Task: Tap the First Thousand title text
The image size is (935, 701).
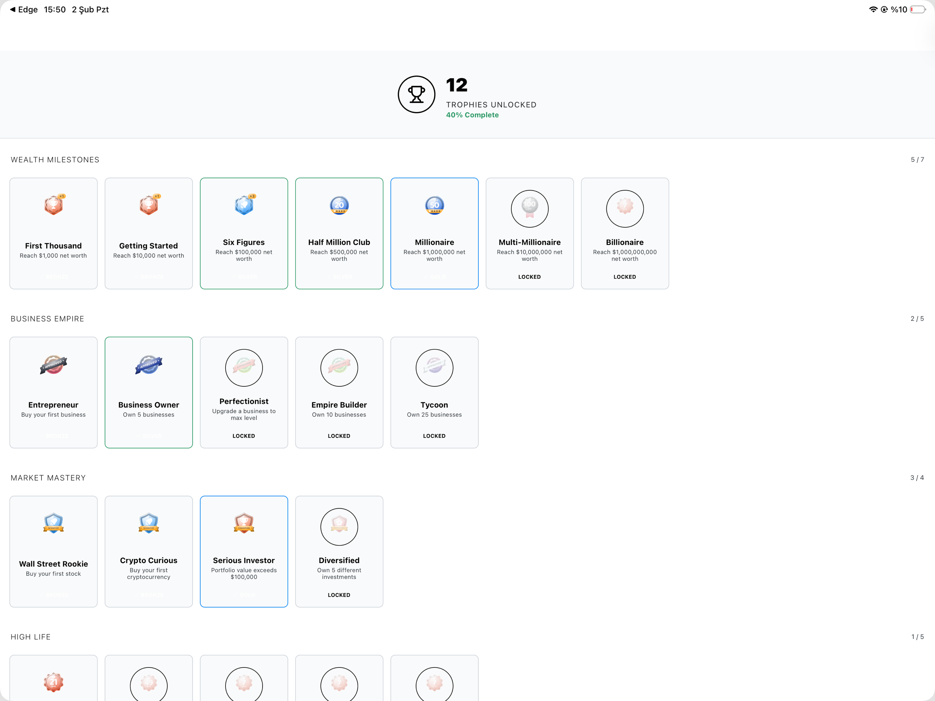Action: point(53,246)
